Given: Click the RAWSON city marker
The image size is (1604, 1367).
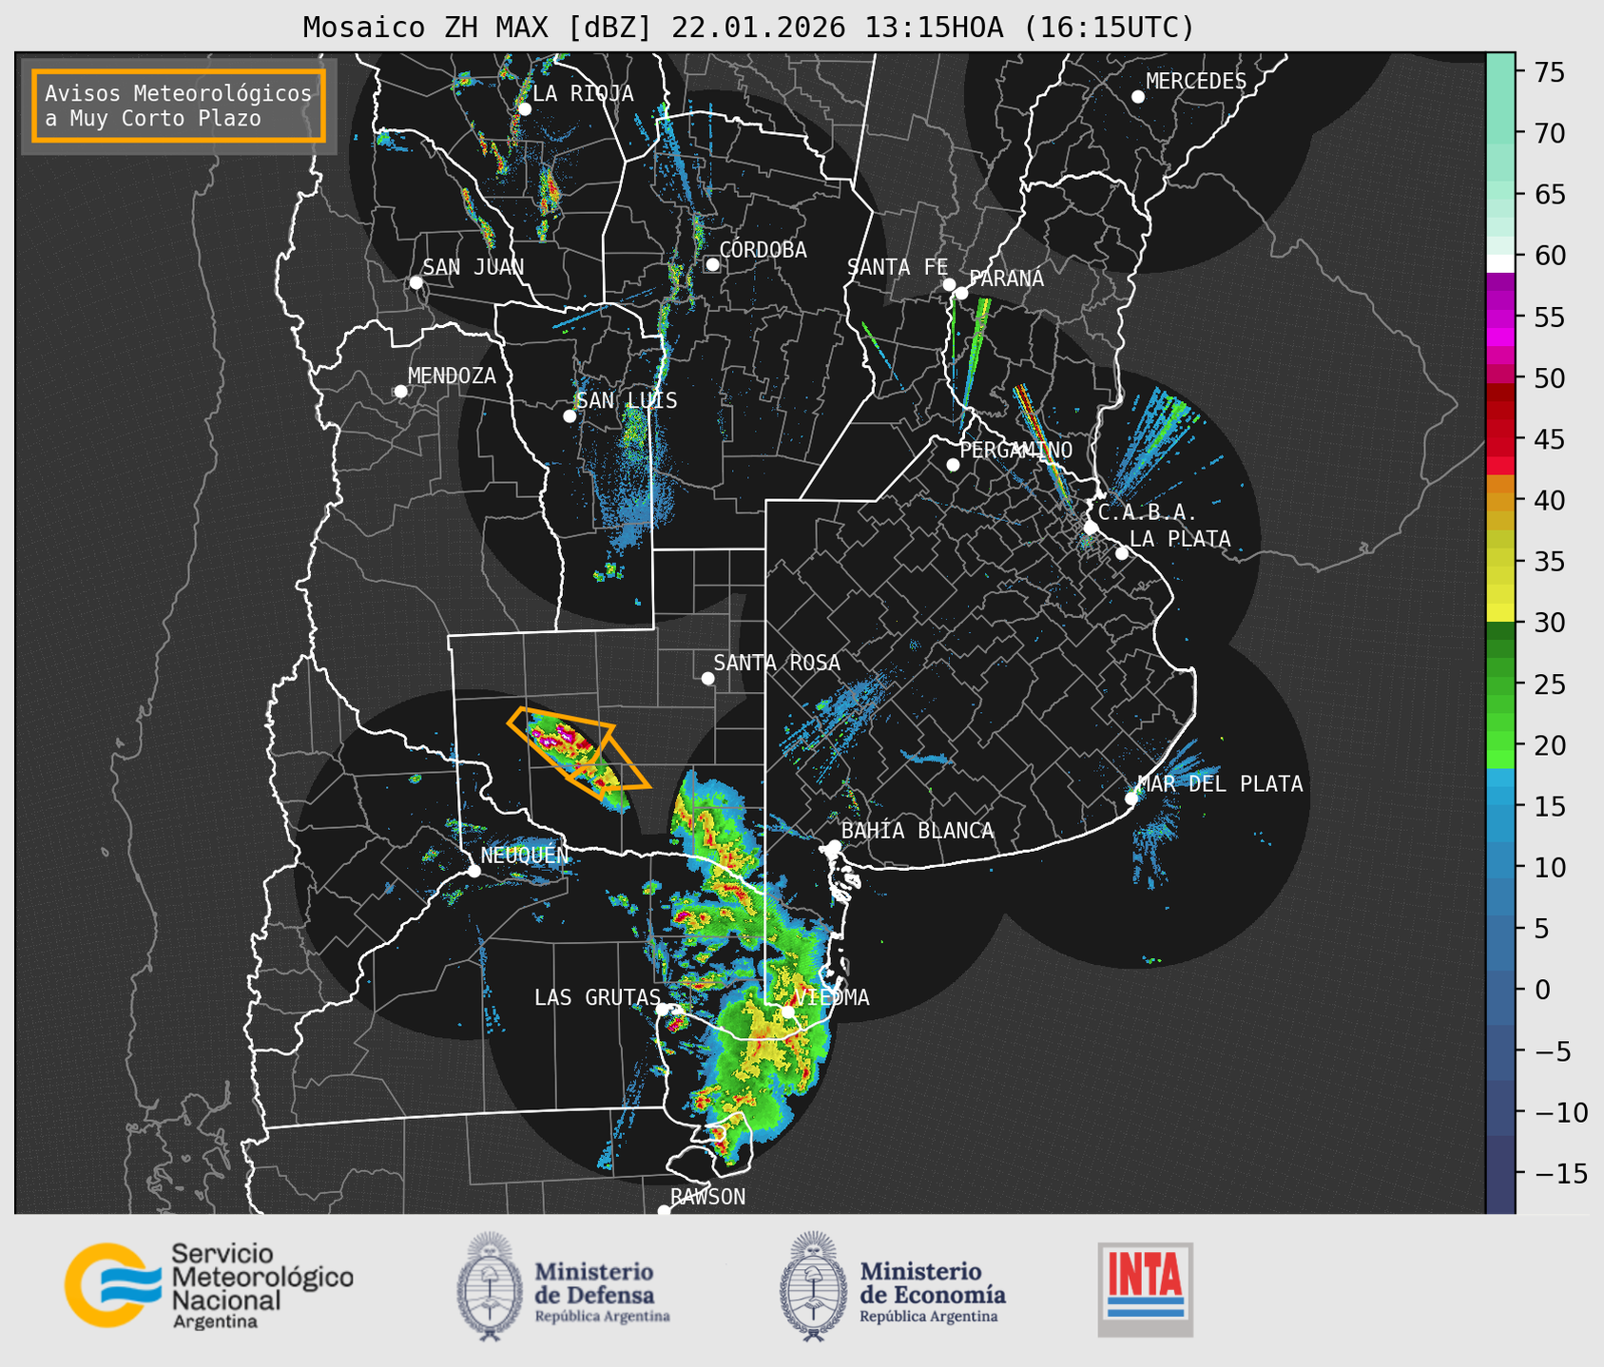Looking at the screenshot, I should [664, 1211].
